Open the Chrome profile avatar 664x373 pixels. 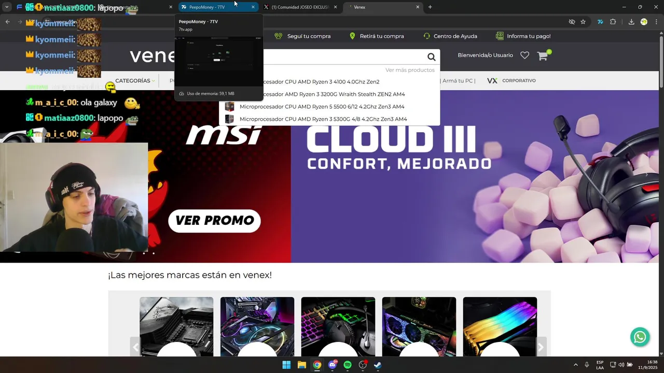click(x=644, y=22)
